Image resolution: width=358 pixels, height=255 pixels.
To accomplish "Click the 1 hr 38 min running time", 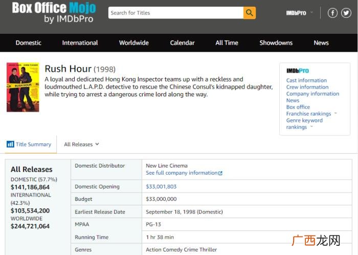I will pos(160,237).
